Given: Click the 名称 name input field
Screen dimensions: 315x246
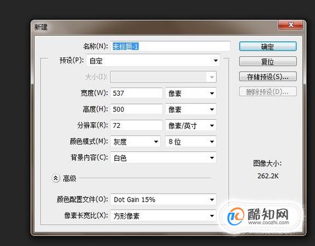Looking at the screenshot, I should pos(171,46).
